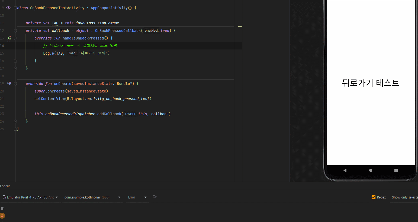Click into the Logcat search field
The image size is (418, 222).
click(260, 197)
